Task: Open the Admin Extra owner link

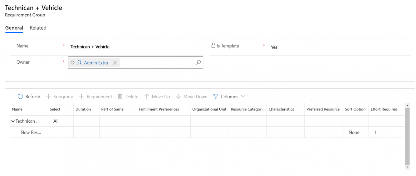Action: click(96, 63)
